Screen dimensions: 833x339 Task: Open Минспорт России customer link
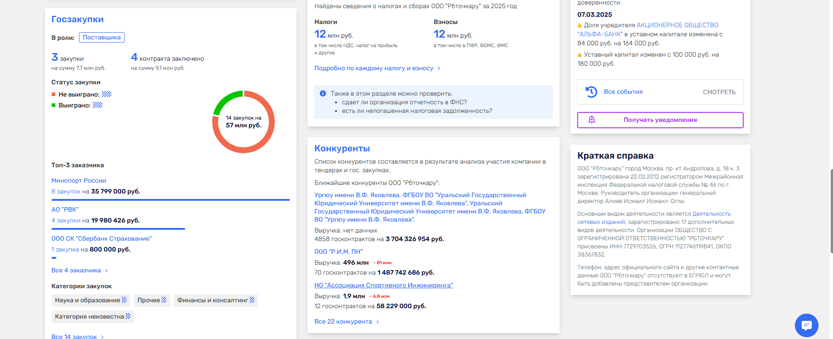[x=79, y=180]
